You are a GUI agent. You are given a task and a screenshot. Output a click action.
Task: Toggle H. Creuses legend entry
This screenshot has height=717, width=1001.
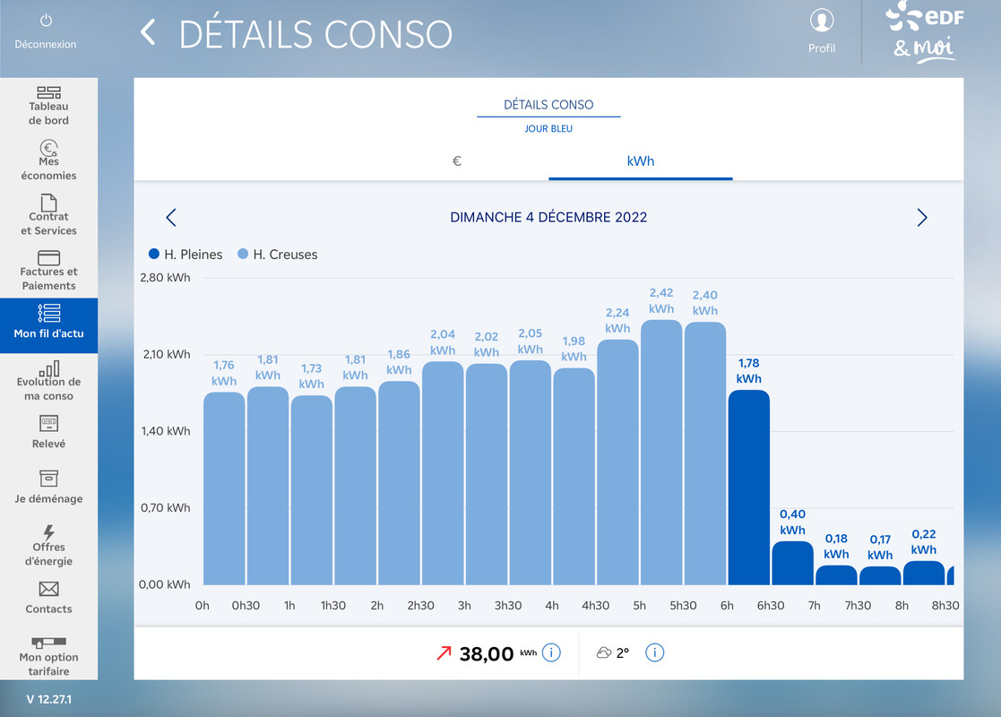(x=277, y=255)
